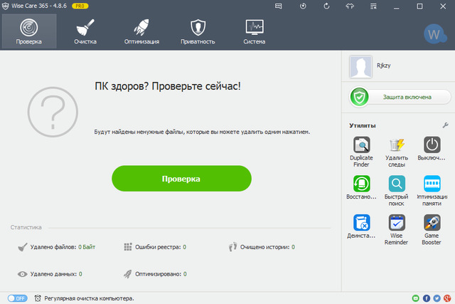Click the refresh arrow icon in title bar
The width and height of the screenshot is (455, 304).
[x=326, y=6]
